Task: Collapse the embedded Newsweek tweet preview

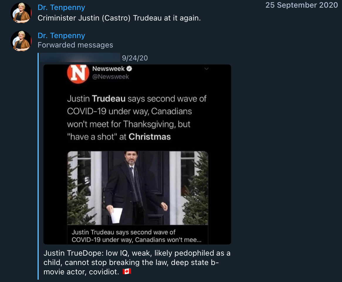Action: click(x=206, y=68)
